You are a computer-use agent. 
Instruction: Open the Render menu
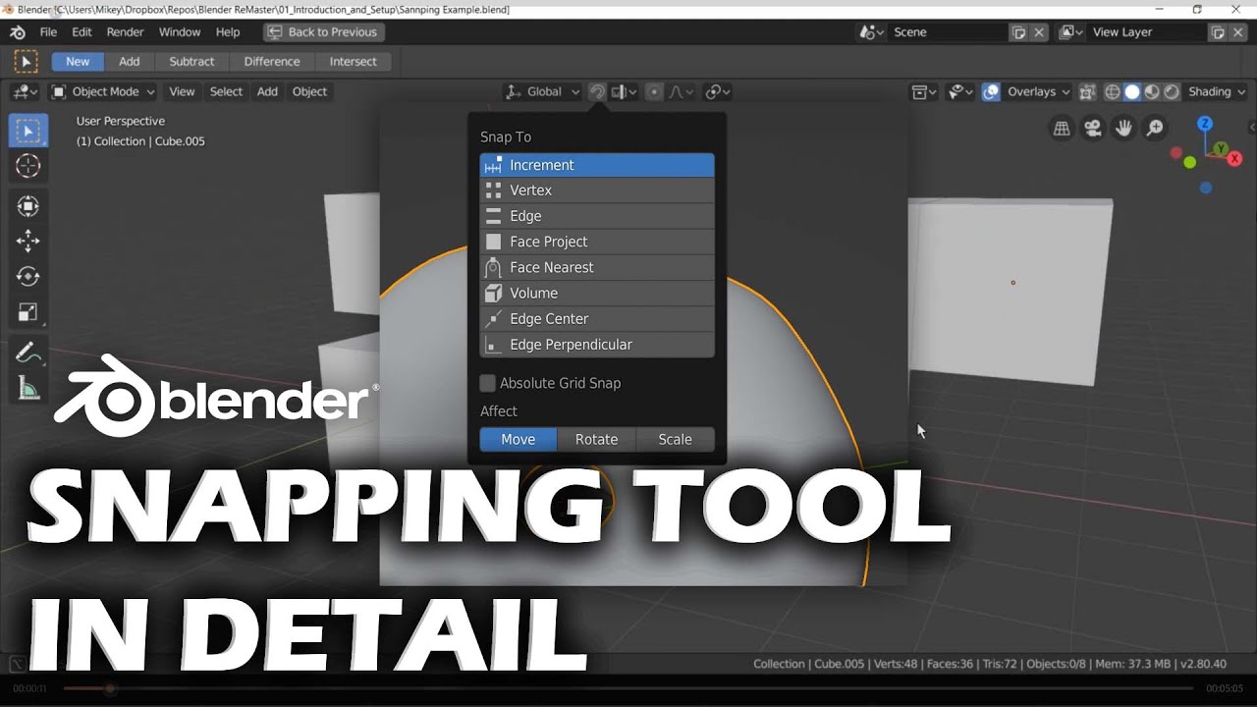click(x=125, y=32)
